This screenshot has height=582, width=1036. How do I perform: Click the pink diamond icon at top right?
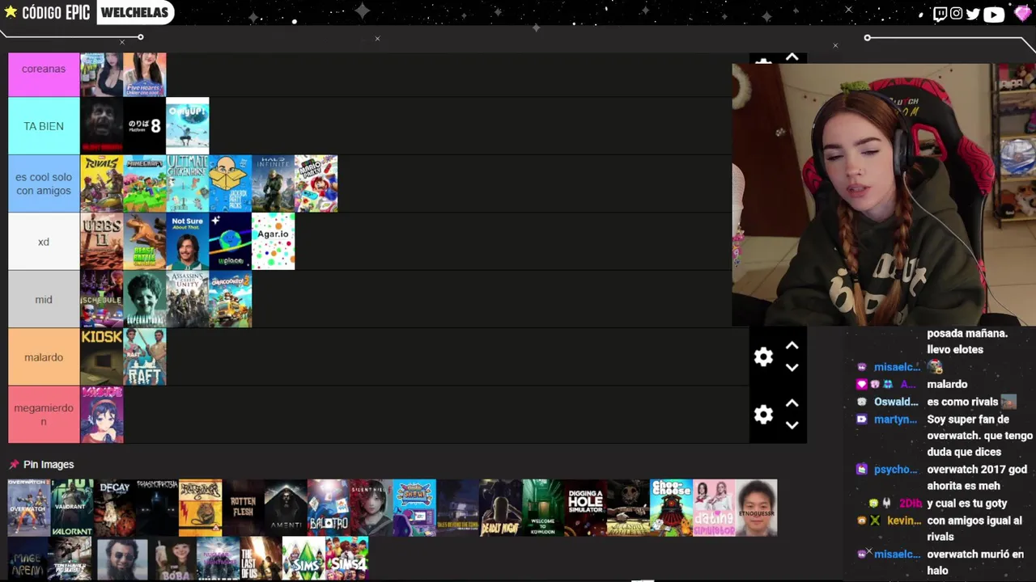[x=1022, y=14]
